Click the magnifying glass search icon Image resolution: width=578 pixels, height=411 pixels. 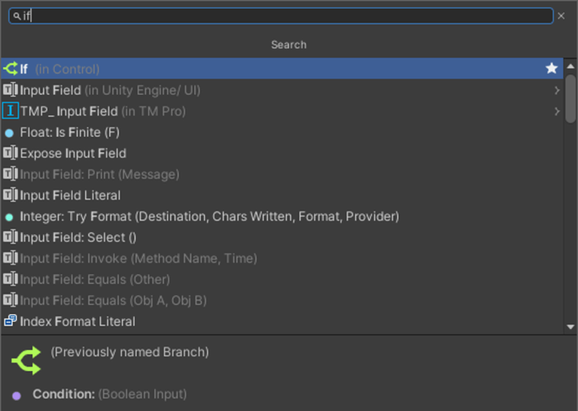tap(17, 16)
